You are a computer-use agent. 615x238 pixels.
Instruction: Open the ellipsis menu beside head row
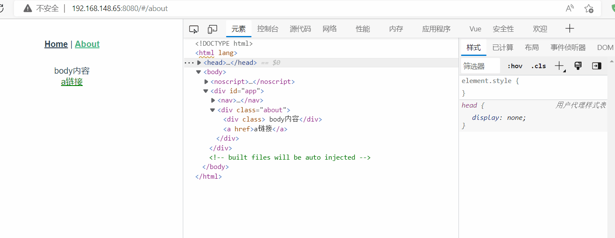tap(189, 63)
